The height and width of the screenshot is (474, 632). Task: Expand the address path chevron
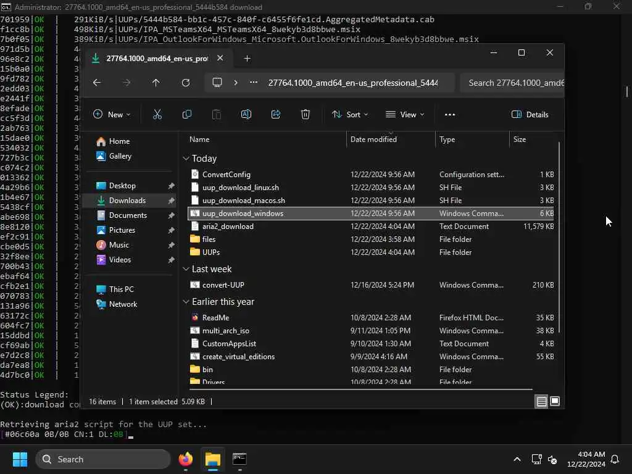click(x=236, y=82)
